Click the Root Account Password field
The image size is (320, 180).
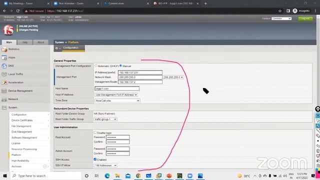(x=118, y=137)
